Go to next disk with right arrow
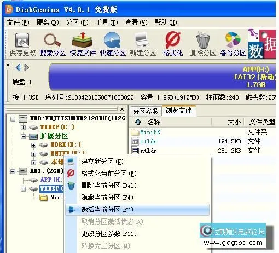The image size is (279, 253). [x=27, y=68]
